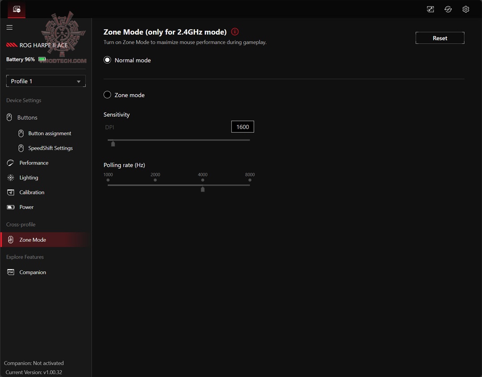This screenshot has width=482, height=377.
Task: Click the Button assignment mouse icon
Action: pyautogui.click(x=21, y=133)
